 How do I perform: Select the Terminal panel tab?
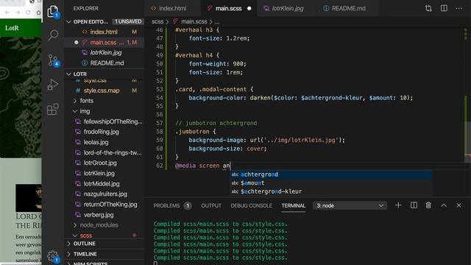[x=294, y=206]
